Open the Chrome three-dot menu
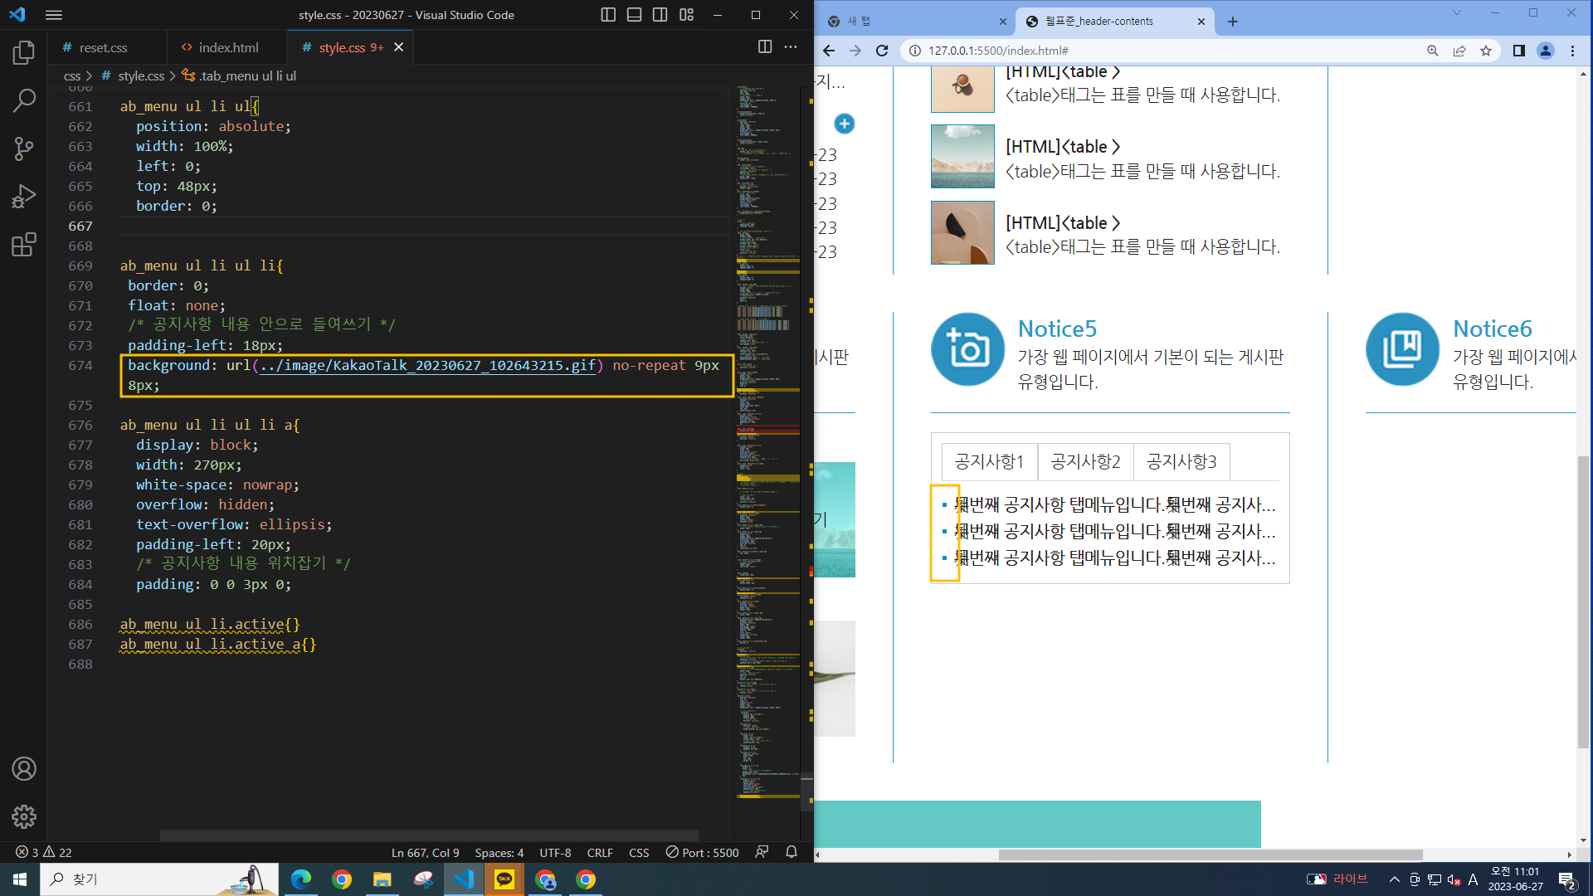The width and height of the screenshot is (1593, 896). pyautogui.click(x=1572, y=51)
